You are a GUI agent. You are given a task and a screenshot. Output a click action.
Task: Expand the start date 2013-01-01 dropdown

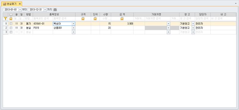point(20,10)
